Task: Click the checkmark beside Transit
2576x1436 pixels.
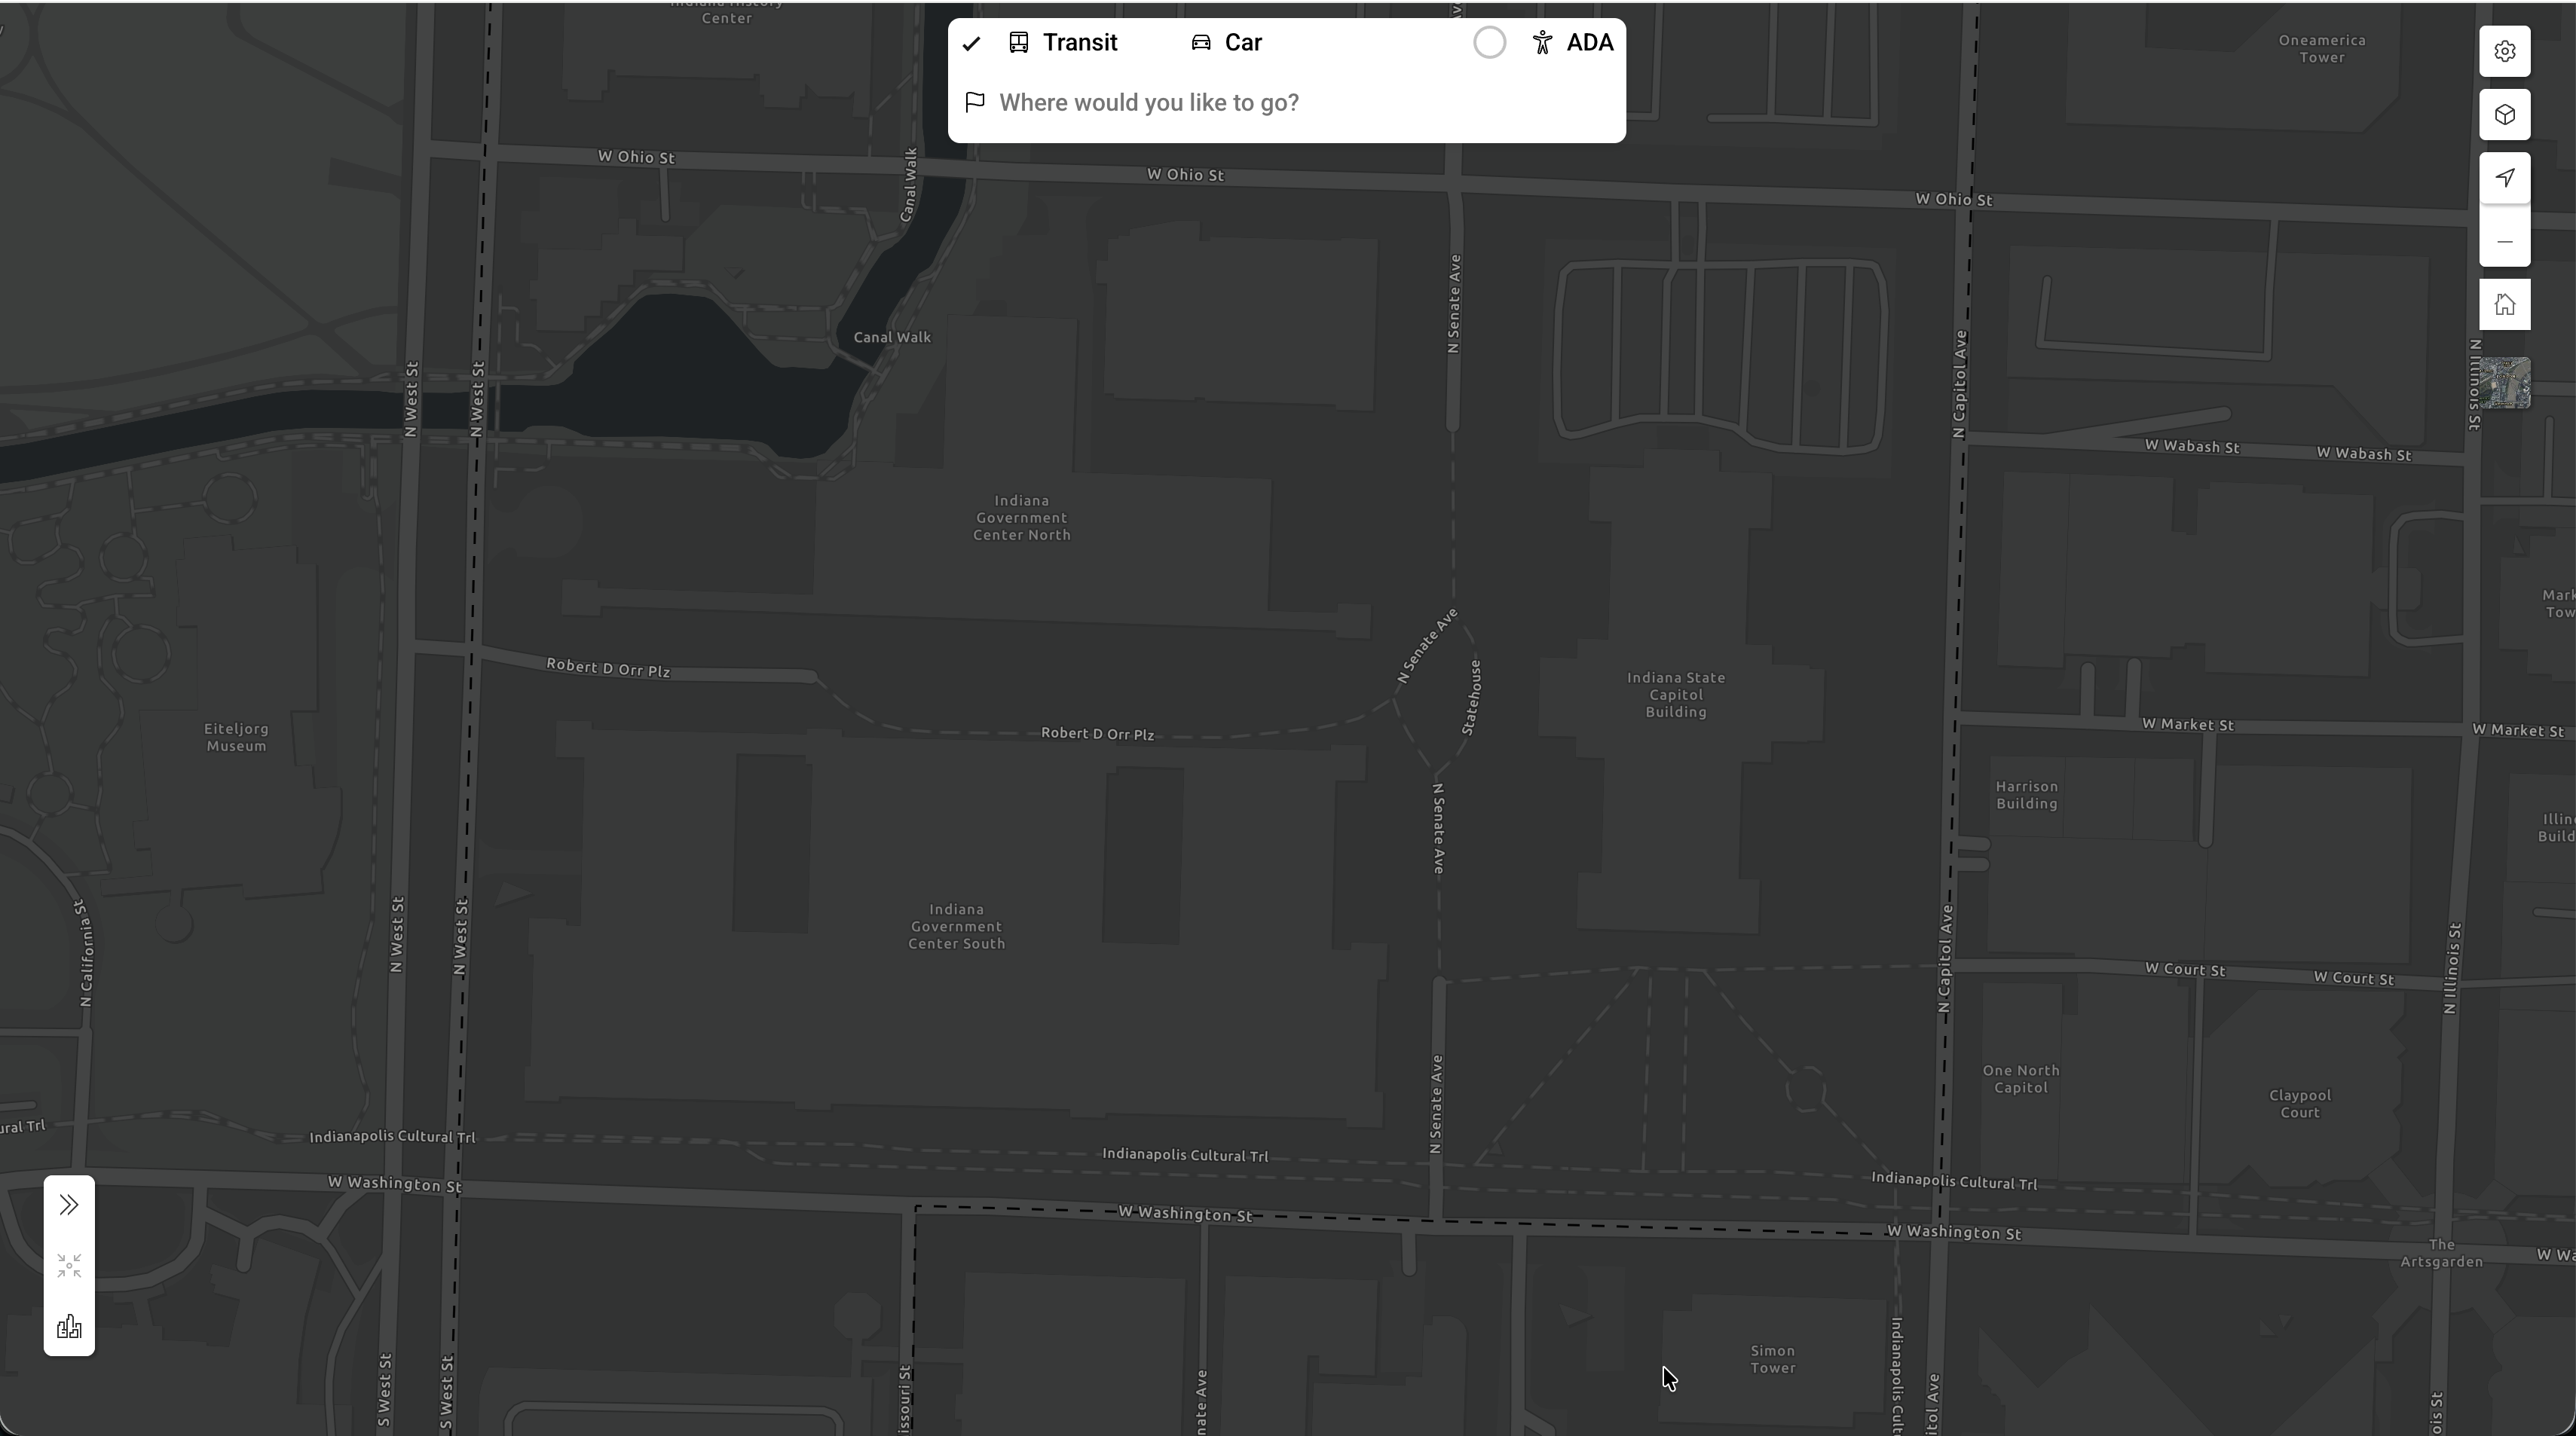Action: tap(971, 43)
